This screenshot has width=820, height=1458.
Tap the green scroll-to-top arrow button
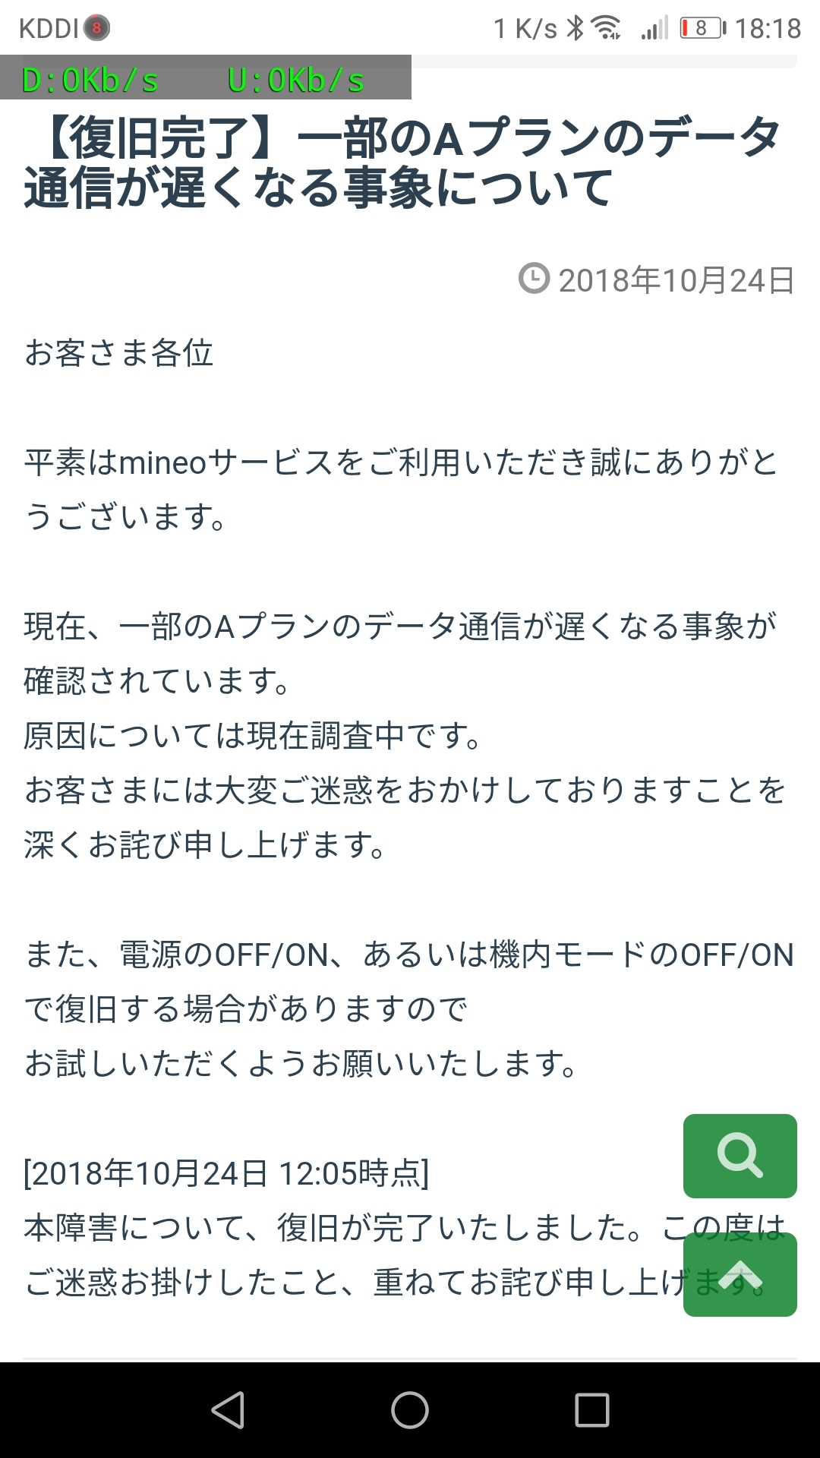(x=740, y=1276)
